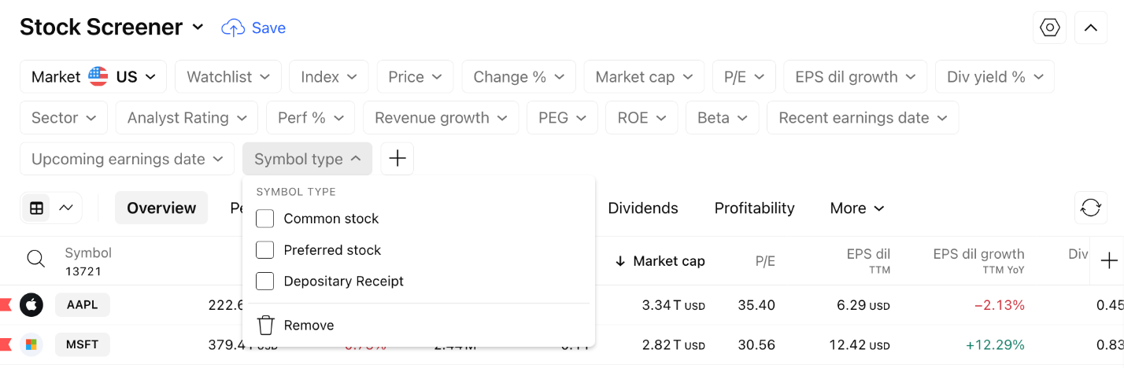Collapse filters with the top-right chevron

click(1090, 28)
